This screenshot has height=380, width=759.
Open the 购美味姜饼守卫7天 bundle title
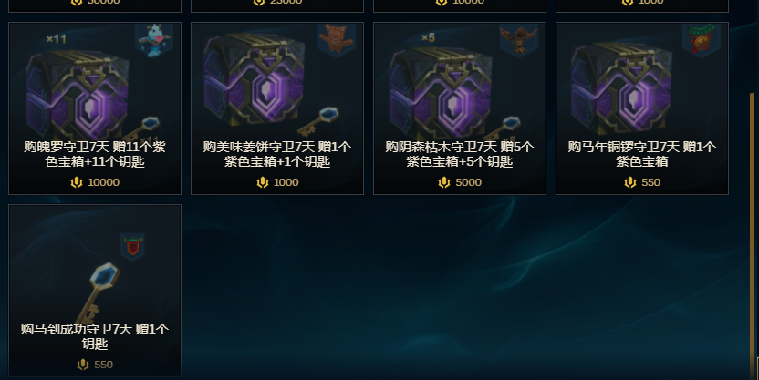pos(277,154)
